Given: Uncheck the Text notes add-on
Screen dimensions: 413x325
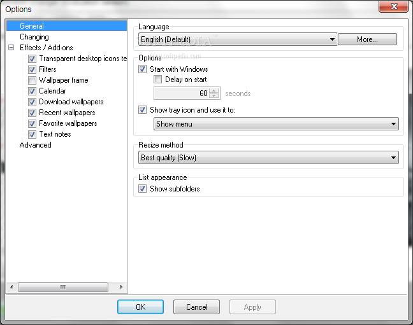Looking at the screenshot, I should (x=32, y=134).
